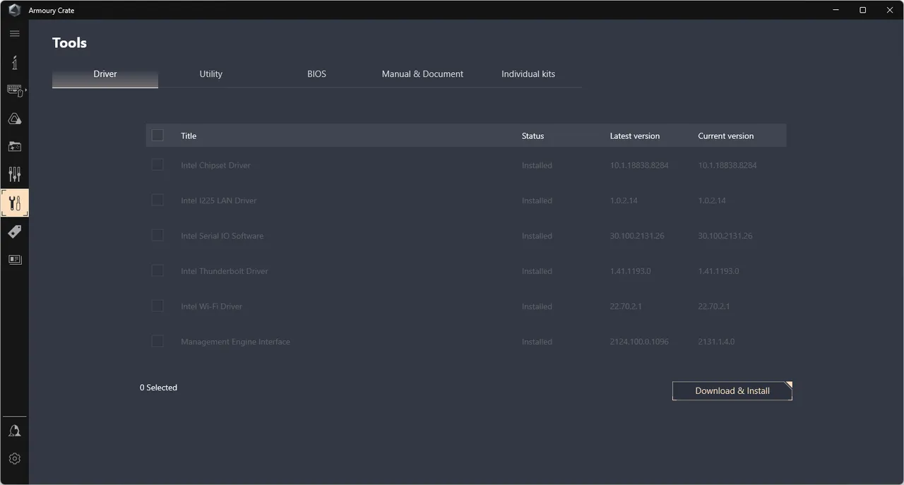904x485 pixels.
Task: Open the hamburger menu in sidebar
Action: [x=14, y=33]
